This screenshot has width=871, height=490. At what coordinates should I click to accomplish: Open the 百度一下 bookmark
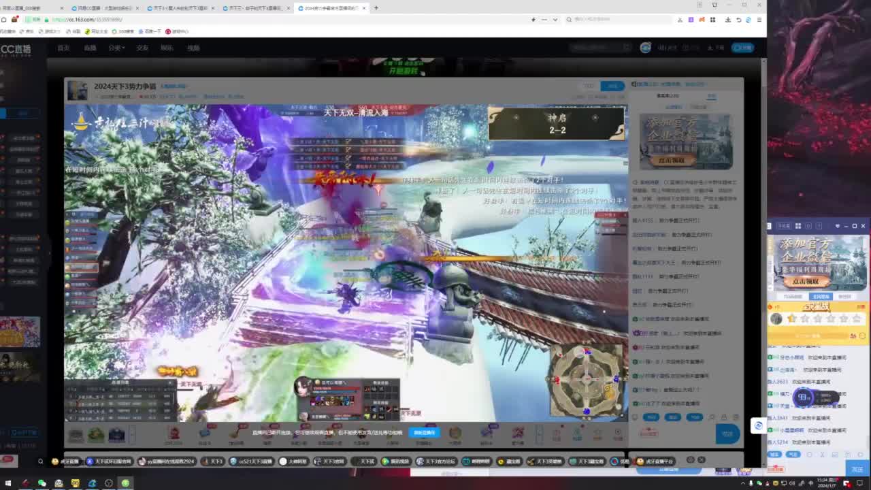150,31
